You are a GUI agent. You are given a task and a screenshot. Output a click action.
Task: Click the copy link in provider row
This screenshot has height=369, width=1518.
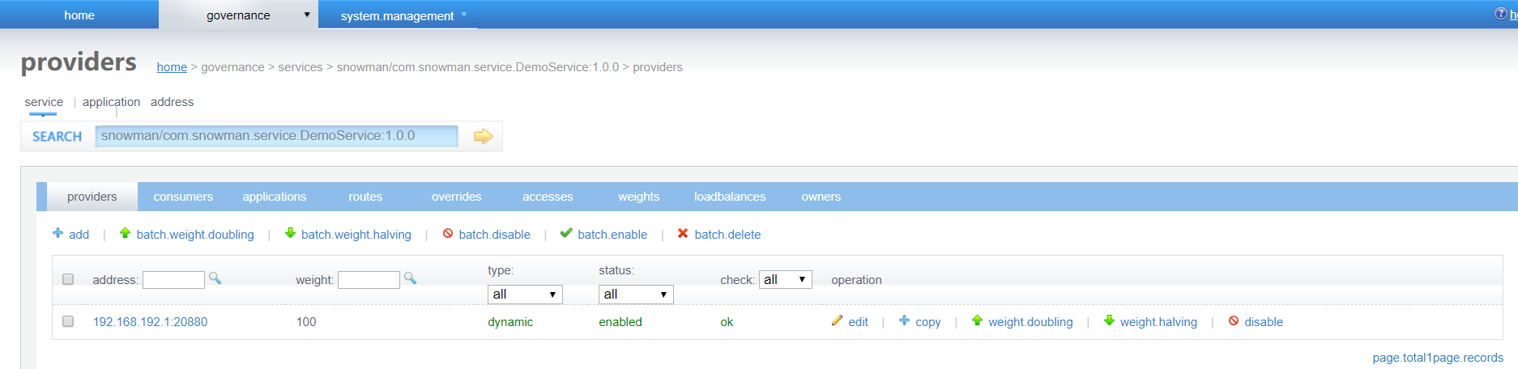pos(928,322)
